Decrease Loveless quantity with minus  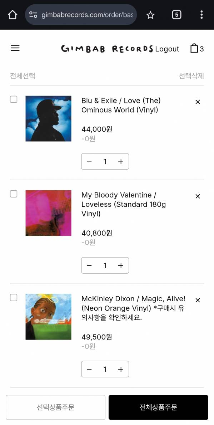click(x=89, y=265)
